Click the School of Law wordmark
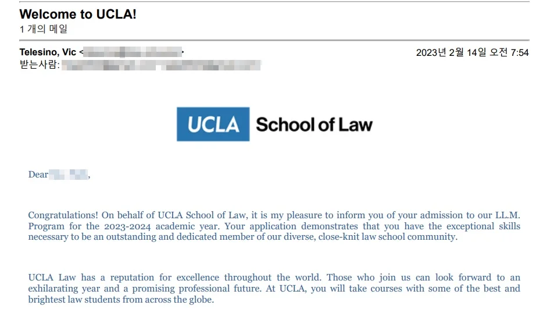 click(x=314, y=125)
